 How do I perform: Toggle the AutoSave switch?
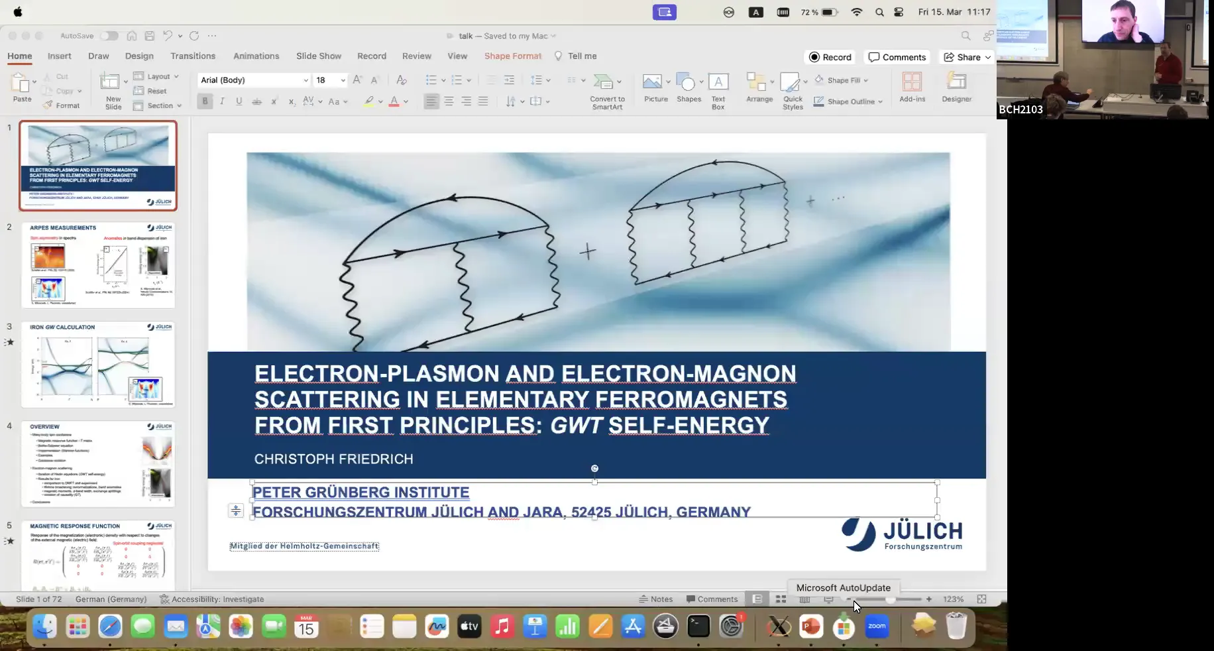coord(109,36)
